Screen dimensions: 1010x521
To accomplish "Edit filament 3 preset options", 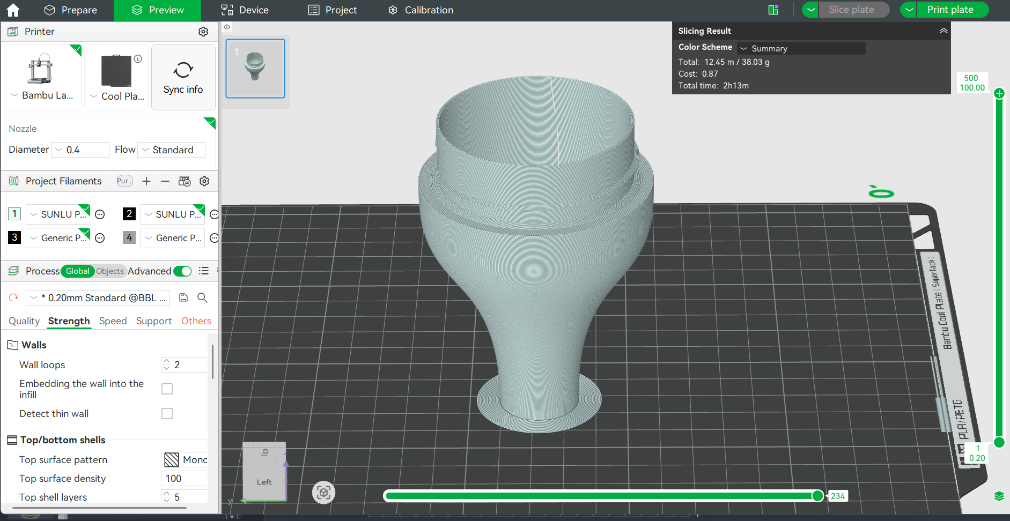I will click(x=100, y=238).
